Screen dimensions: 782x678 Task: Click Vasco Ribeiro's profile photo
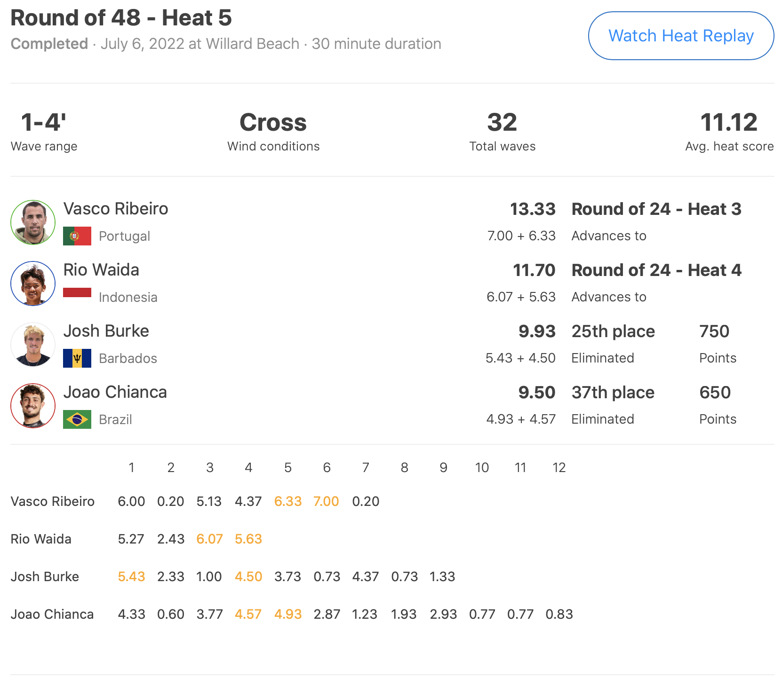[x=33, y=222]
